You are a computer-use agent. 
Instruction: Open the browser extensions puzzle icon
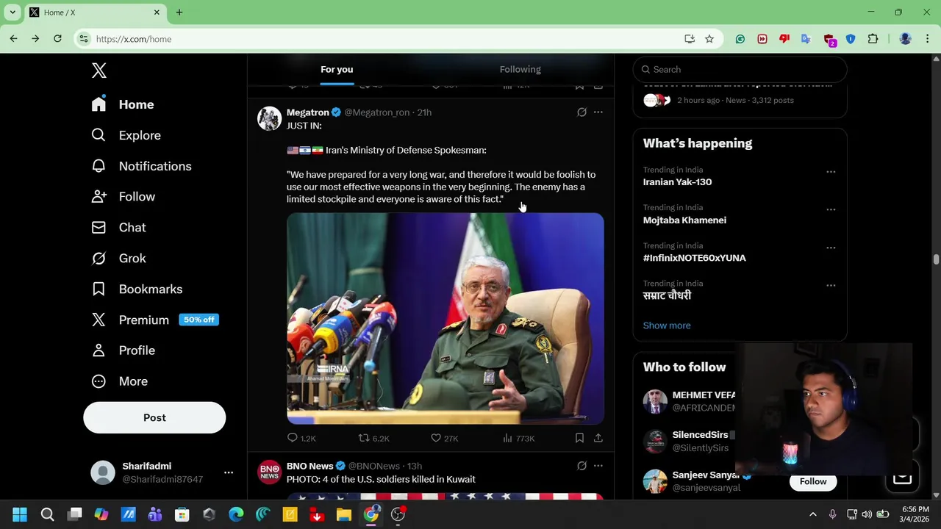click(873, 39)
